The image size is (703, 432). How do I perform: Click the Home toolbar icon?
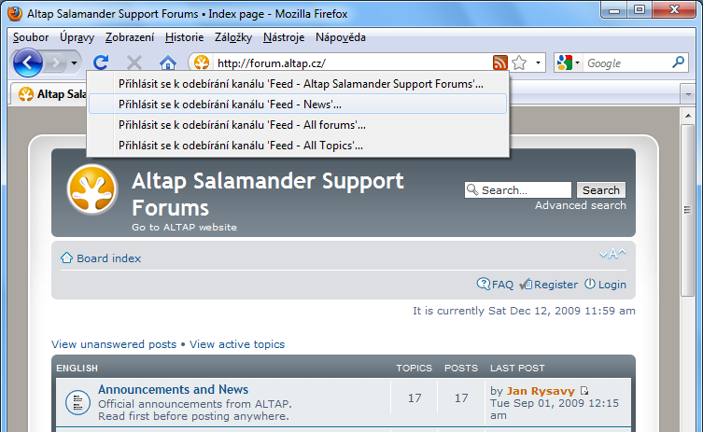168,63
